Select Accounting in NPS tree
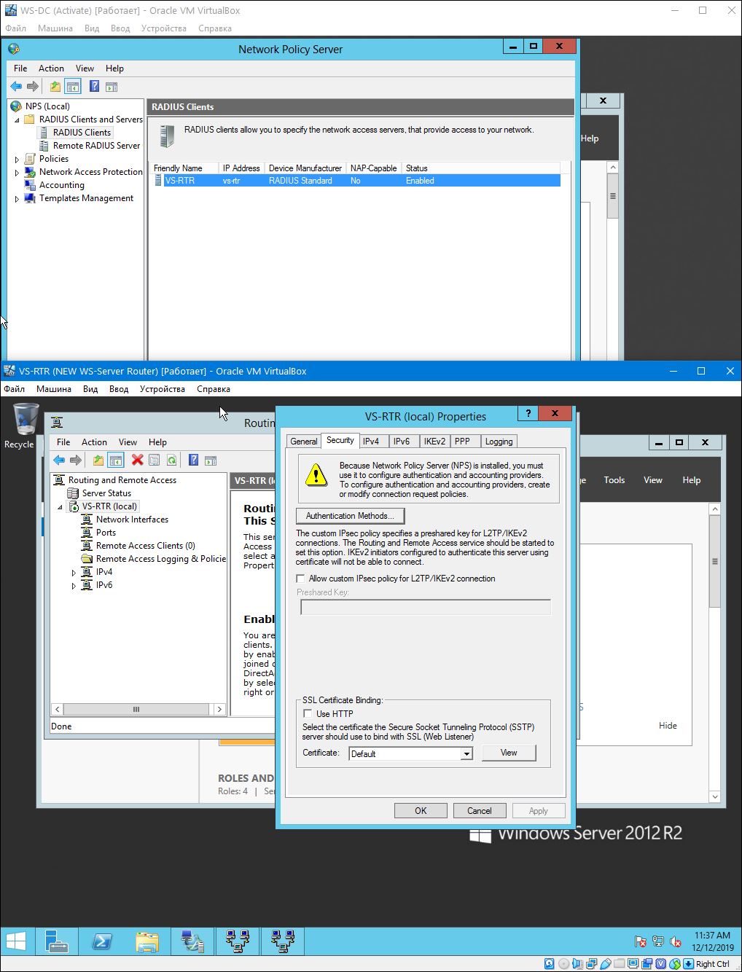The image size is (742, 972). [61, 185]
